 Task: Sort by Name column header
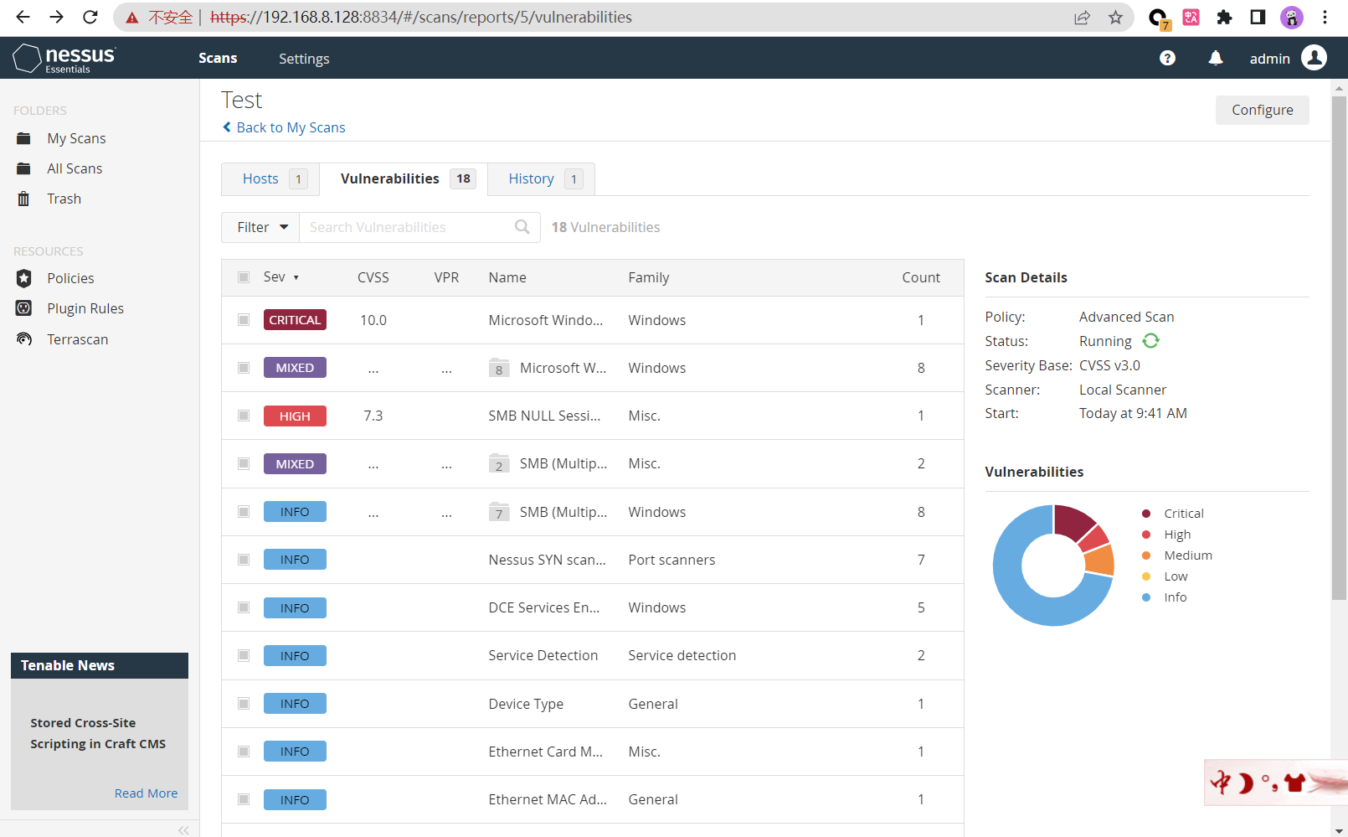(x=507, y=277)
